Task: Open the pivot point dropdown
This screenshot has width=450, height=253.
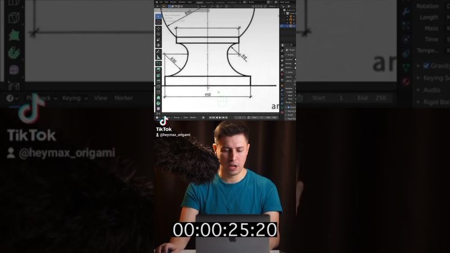Action: click(213, 6)
